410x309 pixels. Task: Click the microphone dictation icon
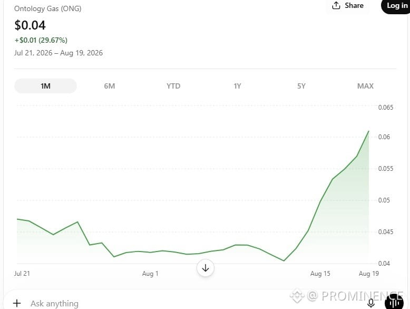[x=371, y=303]
